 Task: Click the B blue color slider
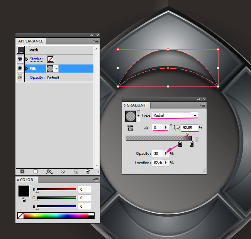point(56,206)
